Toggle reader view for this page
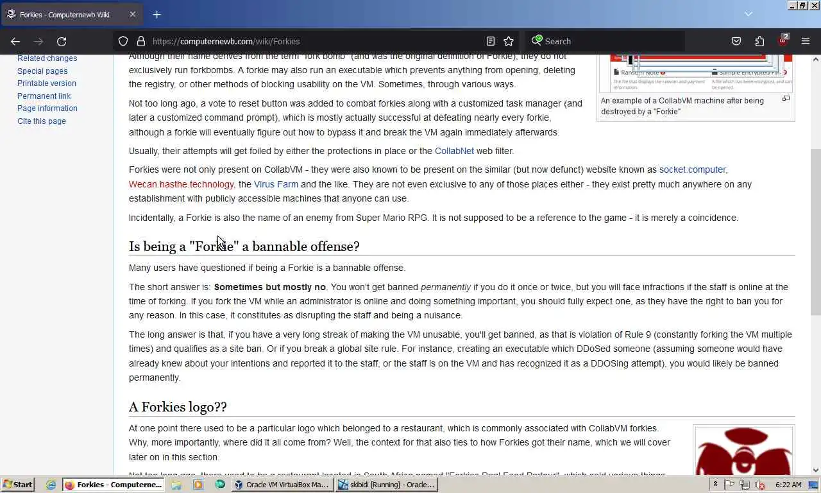This screenshot has height=493, width=821. [491, 41]
